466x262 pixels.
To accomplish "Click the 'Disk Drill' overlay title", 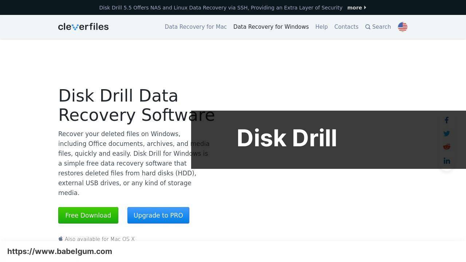I will [x=287, y=138].
